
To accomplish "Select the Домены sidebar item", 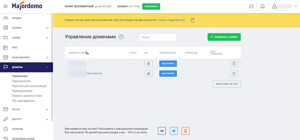I will point(26,67).
